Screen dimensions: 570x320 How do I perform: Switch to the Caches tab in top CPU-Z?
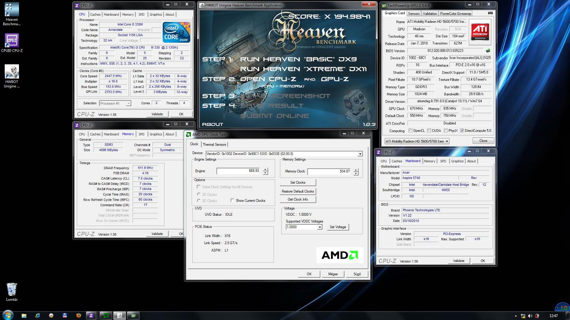95,15
